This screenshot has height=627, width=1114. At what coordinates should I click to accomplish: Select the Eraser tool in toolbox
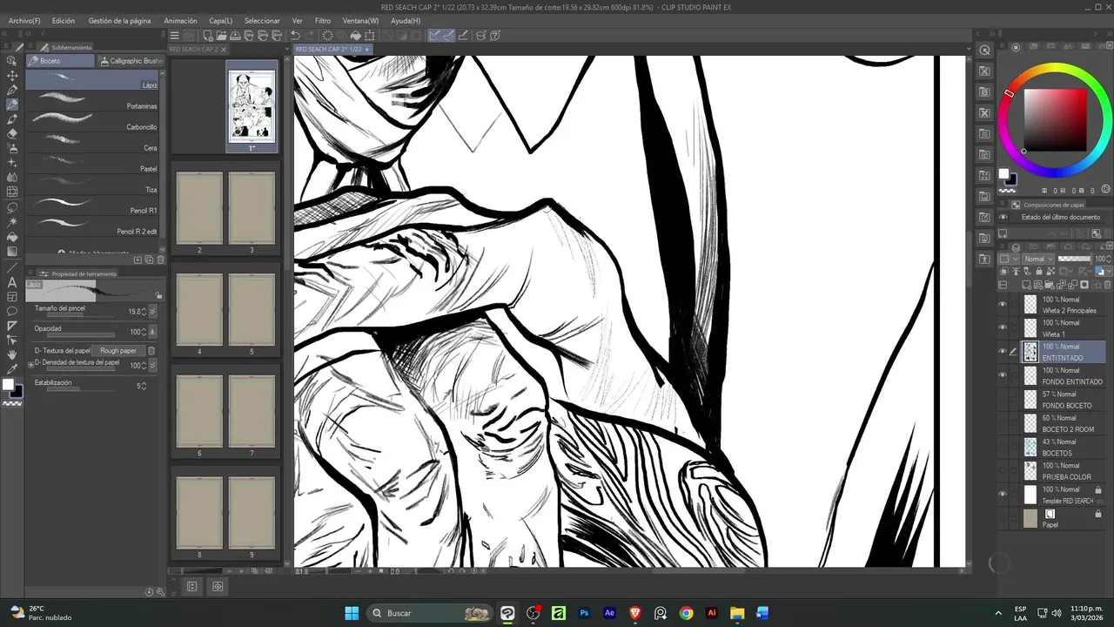pyautogui.click(x=12, y=133)
